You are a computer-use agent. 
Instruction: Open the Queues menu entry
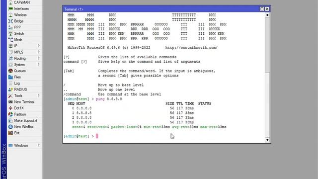(24, 71)
